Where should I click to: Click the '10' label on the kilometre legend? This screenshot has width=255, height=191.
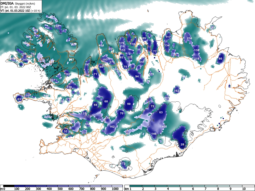[244, 189]
